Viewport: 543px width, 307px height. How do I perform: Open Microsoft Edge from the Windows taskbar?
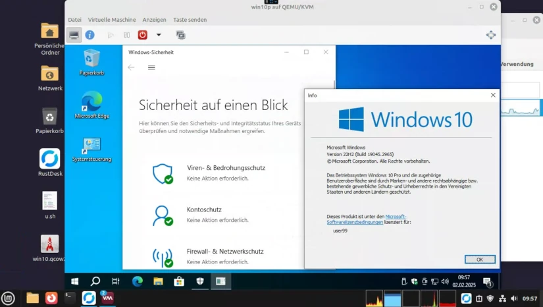tap(137, 282)
